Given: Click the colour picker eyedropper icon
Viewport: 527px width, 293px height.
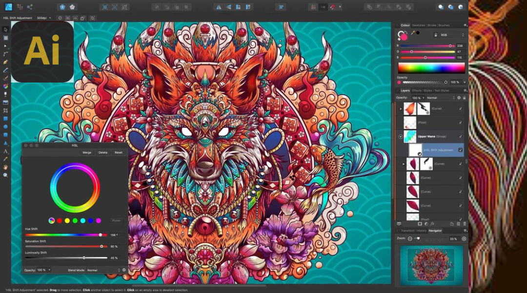Looking at the screenshot, I should (413, 33).
